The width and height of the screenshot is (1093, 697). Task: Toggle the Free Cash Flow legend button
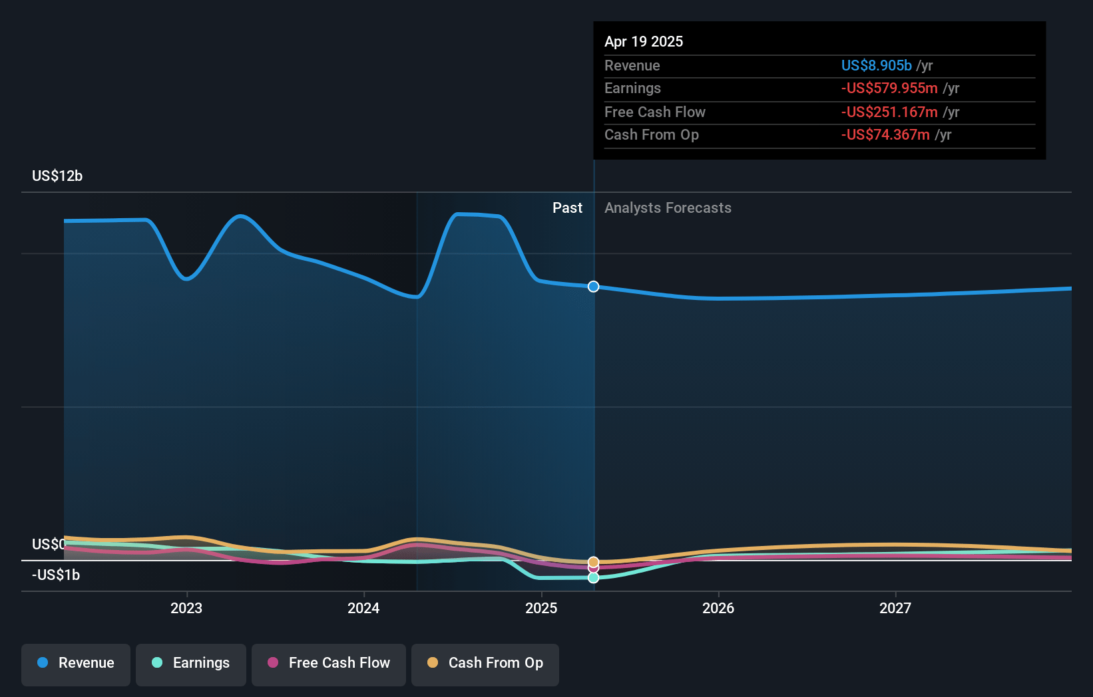[329, 664]
